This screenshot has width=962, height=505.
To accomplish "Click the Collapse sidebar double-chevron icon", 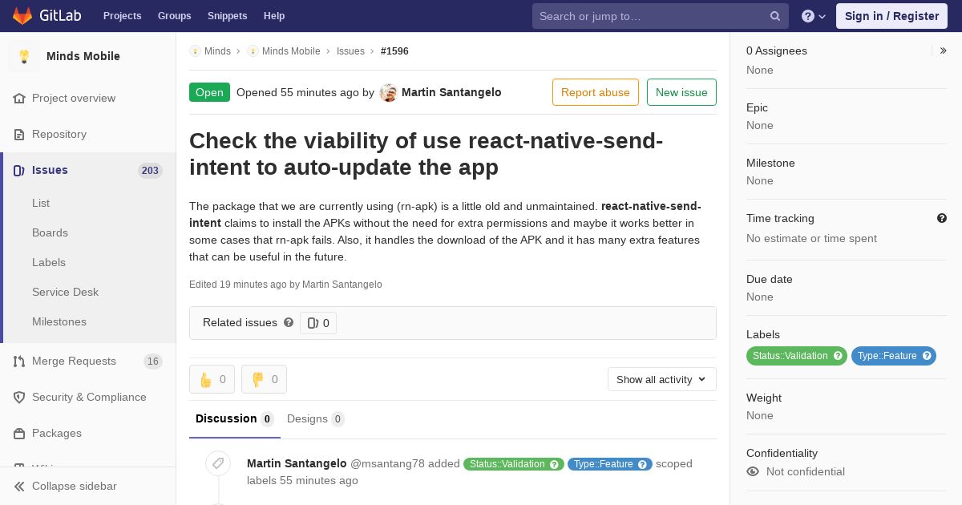I will 19,486.
